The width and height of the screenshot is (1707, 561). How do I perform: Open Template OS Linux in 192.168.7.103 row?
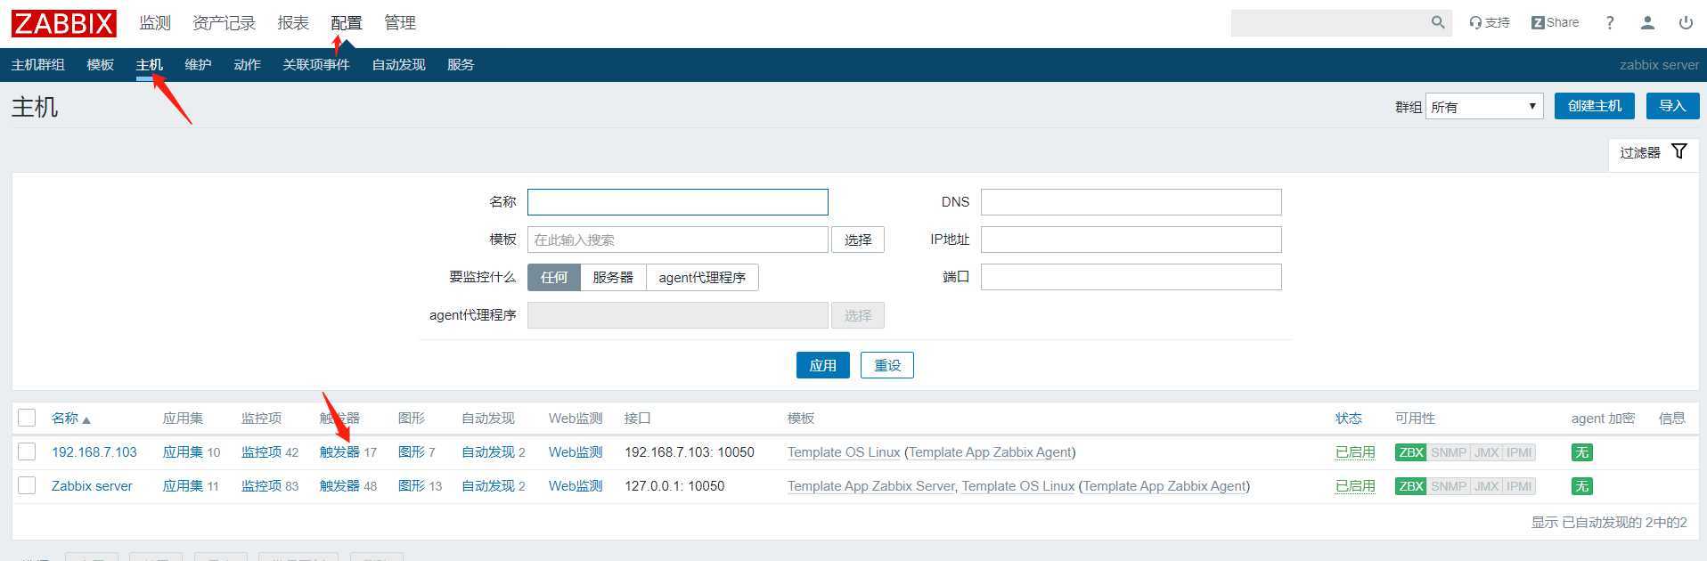click(844, 451)
